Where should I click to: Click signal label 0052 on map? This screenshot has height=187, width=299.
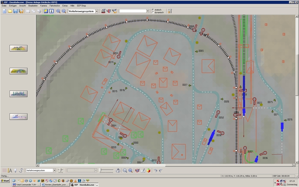click(221, 117)
